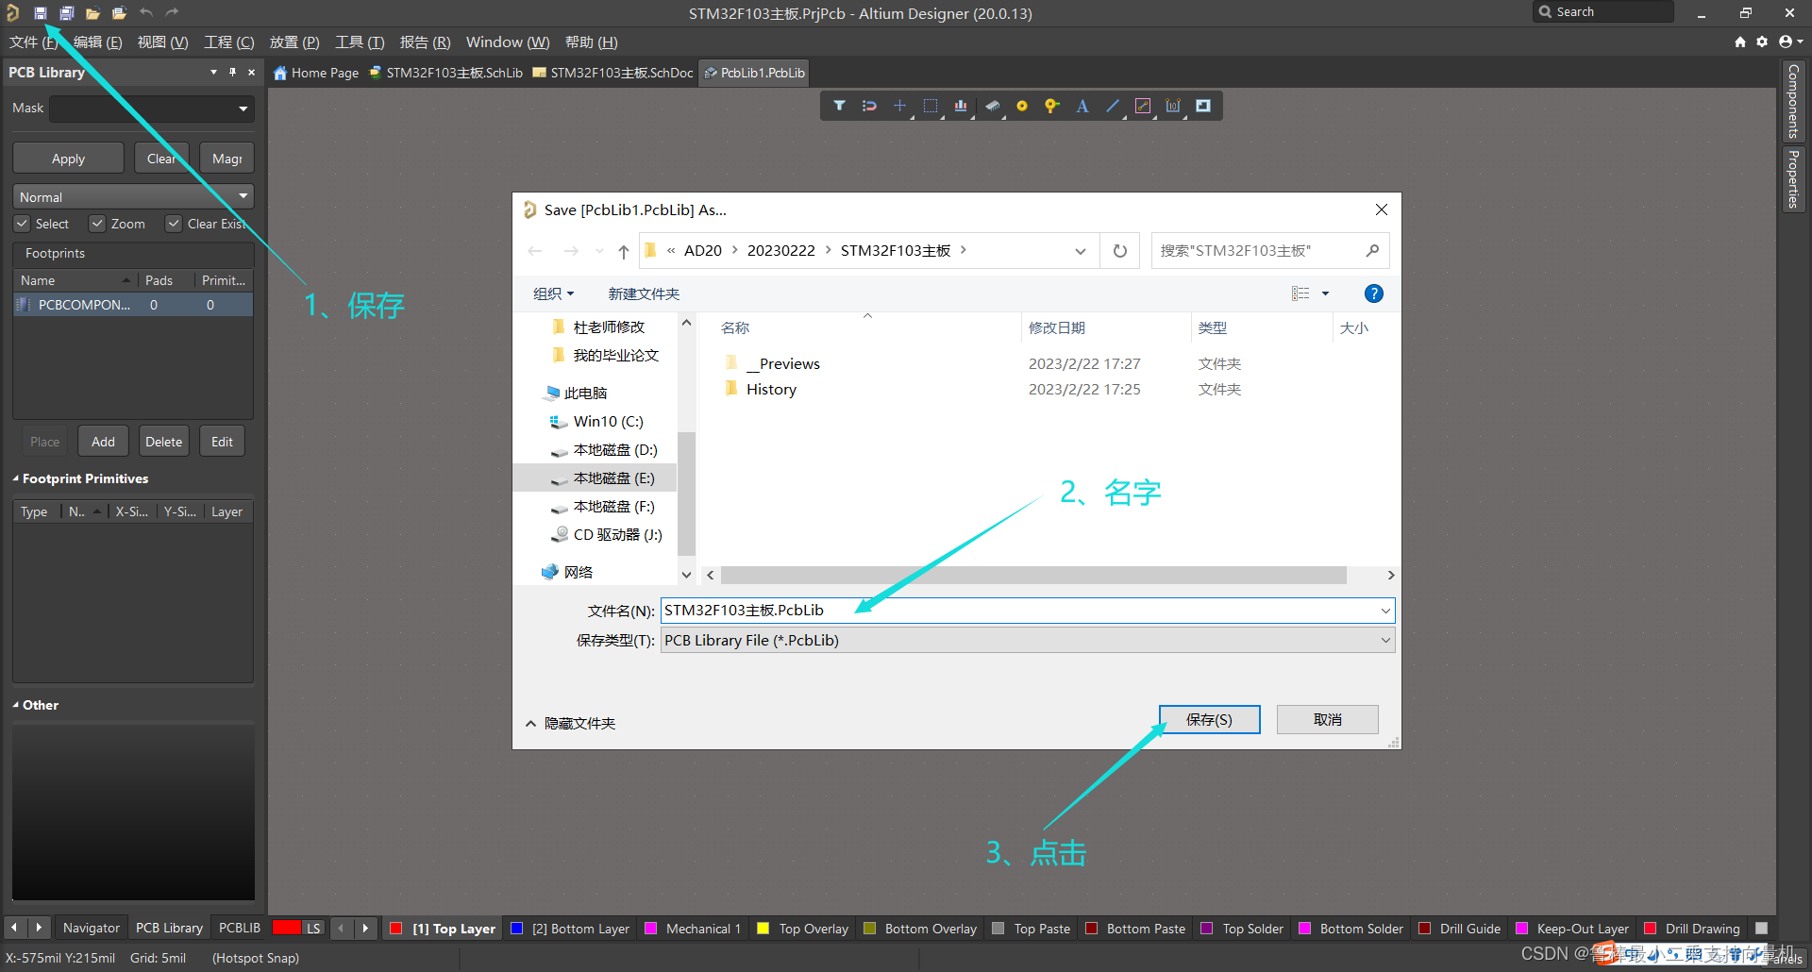Image resolution: width=1812 pixels, height=972 pixels.
Task: Go up one folder level arrow
Action: [624, 251]
